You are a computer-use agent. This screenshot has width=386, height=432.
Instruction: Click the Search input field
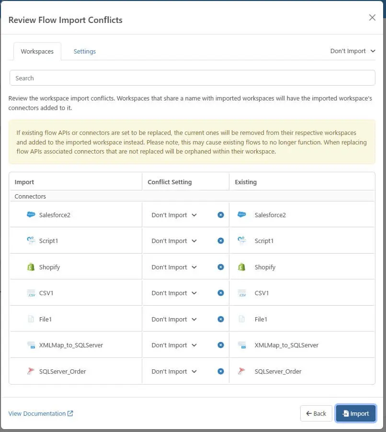[x=192, y=78]
